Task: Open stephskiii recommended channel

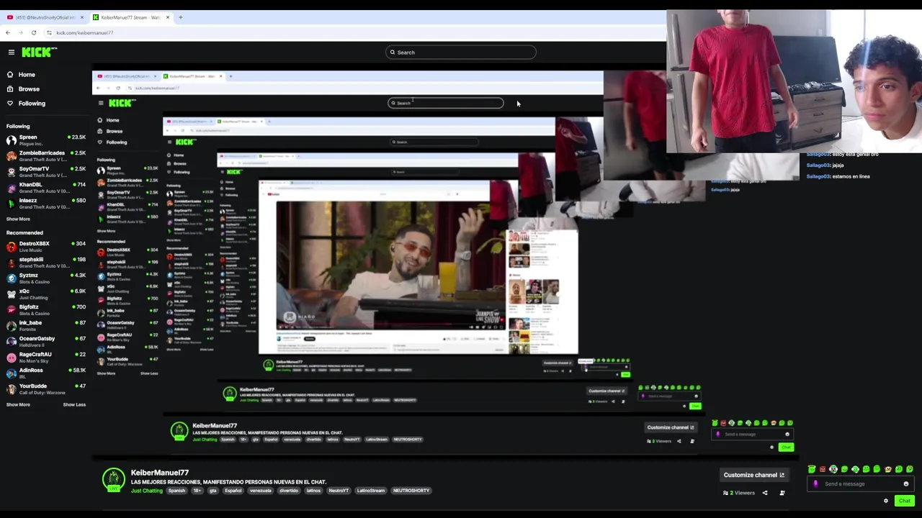Action: pos(45,262)
